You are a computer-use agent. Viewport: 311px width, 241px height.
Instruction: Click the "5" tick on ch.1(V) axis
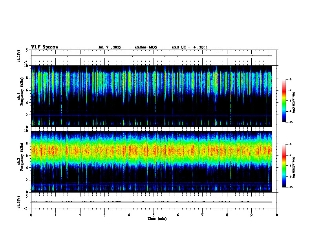click(27, 50)
